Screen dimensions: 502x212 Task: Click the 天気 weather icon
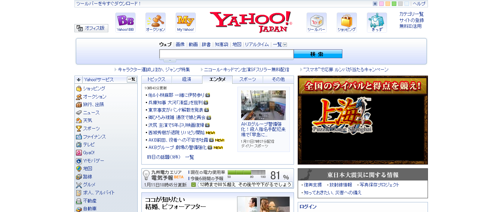tap(79, 120)
